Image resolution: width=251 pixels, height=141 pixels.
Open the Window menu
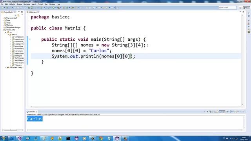[x=52, y=4]
